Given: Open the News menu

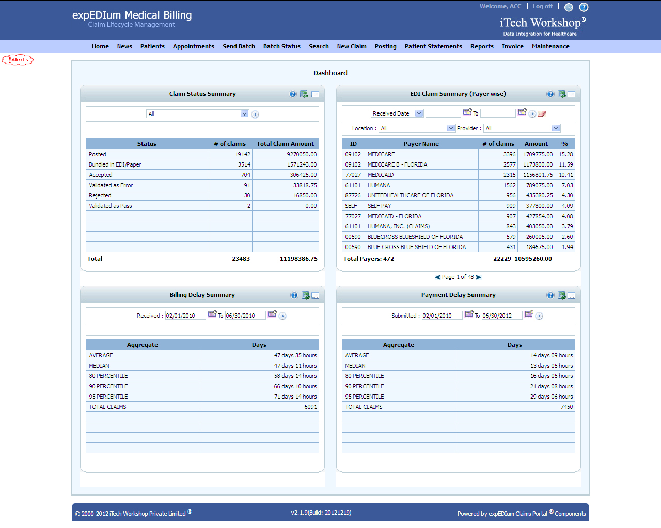Looking at the screenshot, I should [124, 46].
